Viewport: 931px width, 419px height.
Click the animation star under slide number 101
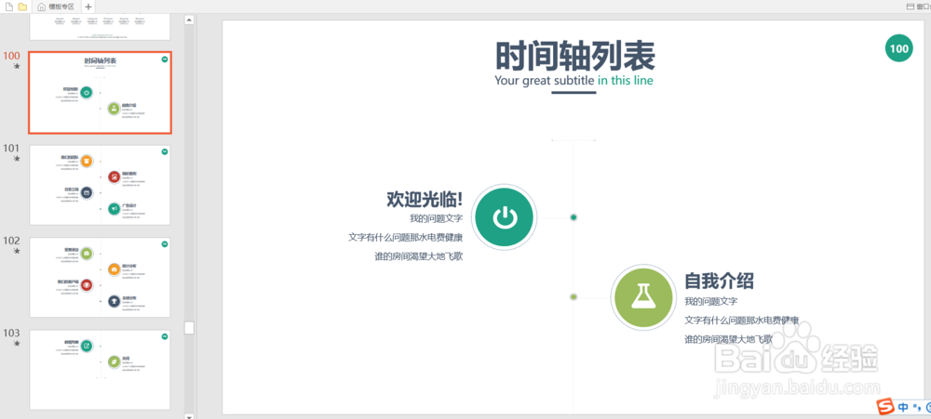(17, 159)
